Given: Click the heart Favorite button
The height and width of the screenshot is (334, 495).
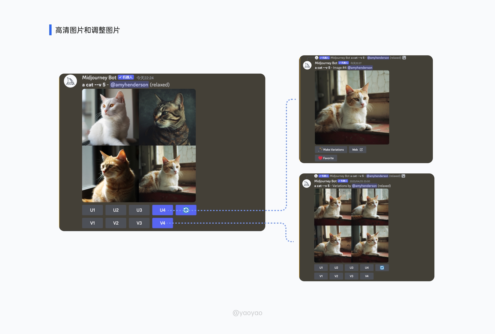Looking at the screenshot, I should (326, 158).
